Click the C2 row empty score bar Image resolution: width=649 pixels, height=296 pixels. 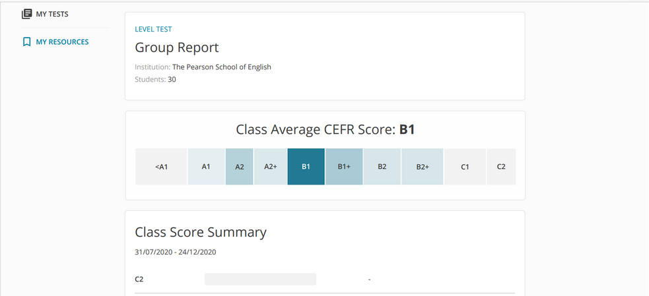[x=260, y=279]
